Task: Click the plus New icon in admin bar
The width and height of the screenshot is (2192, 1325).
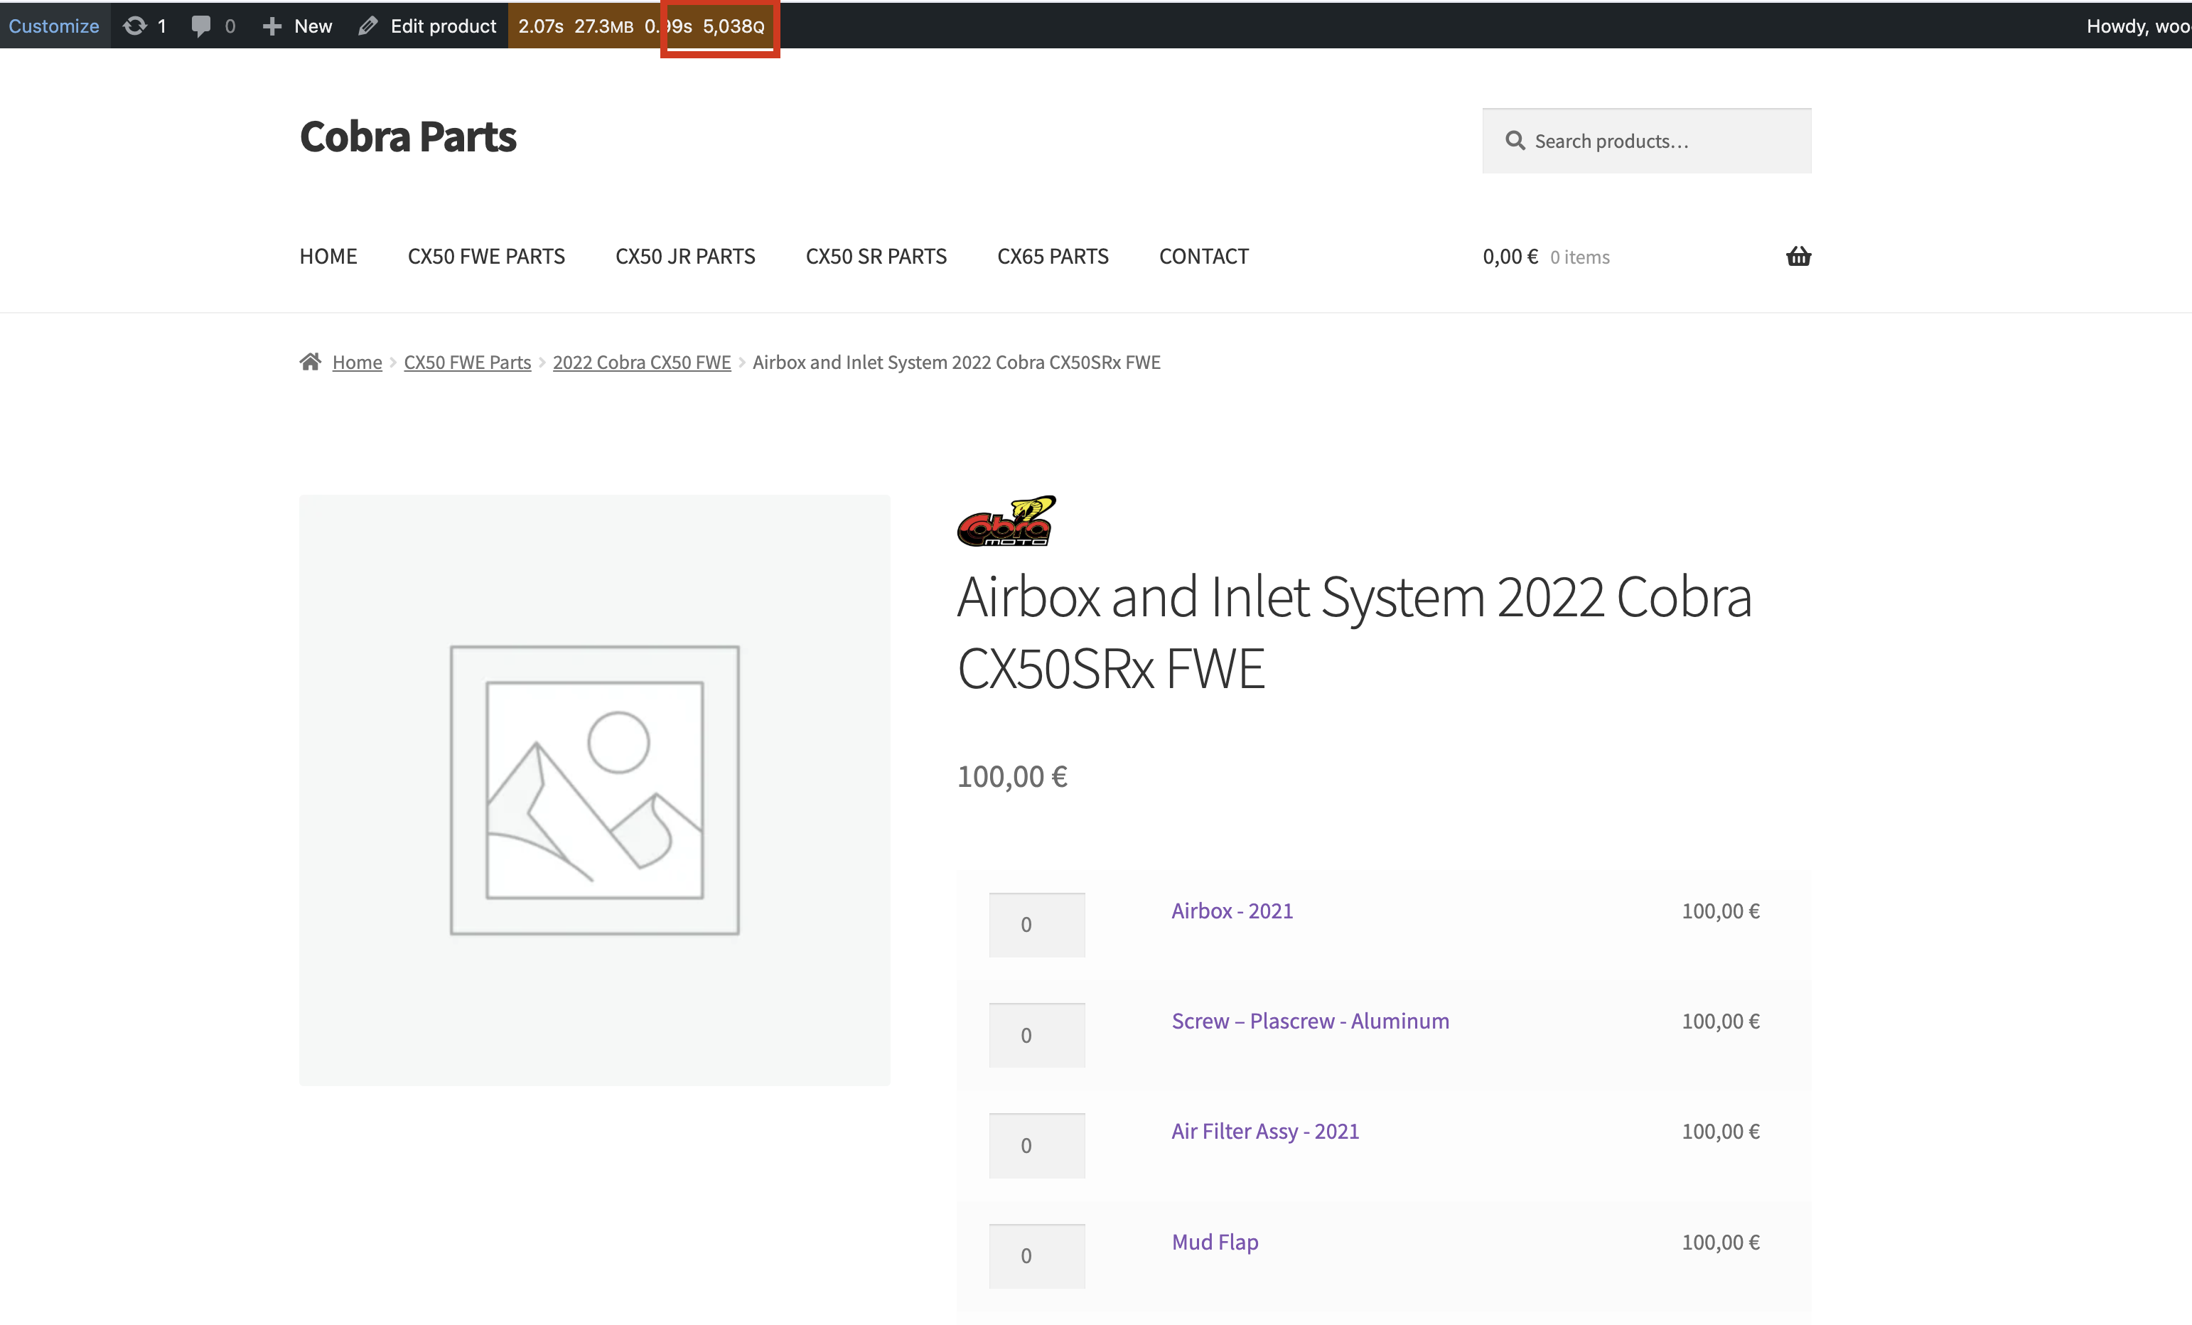Action: (272, 26)
